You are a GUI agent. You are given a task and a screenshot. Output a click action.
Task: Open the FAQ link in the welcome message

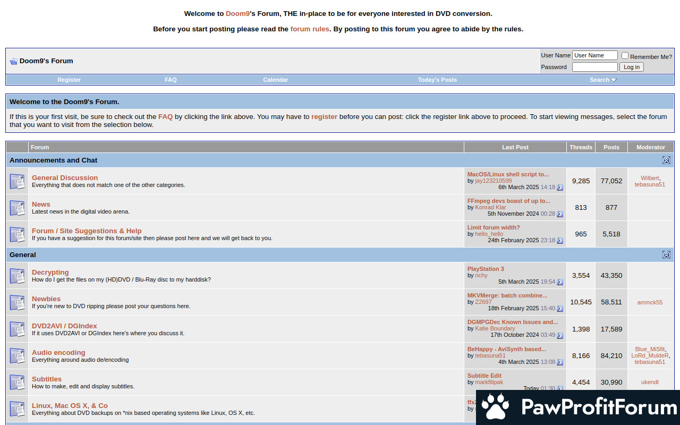165,117
